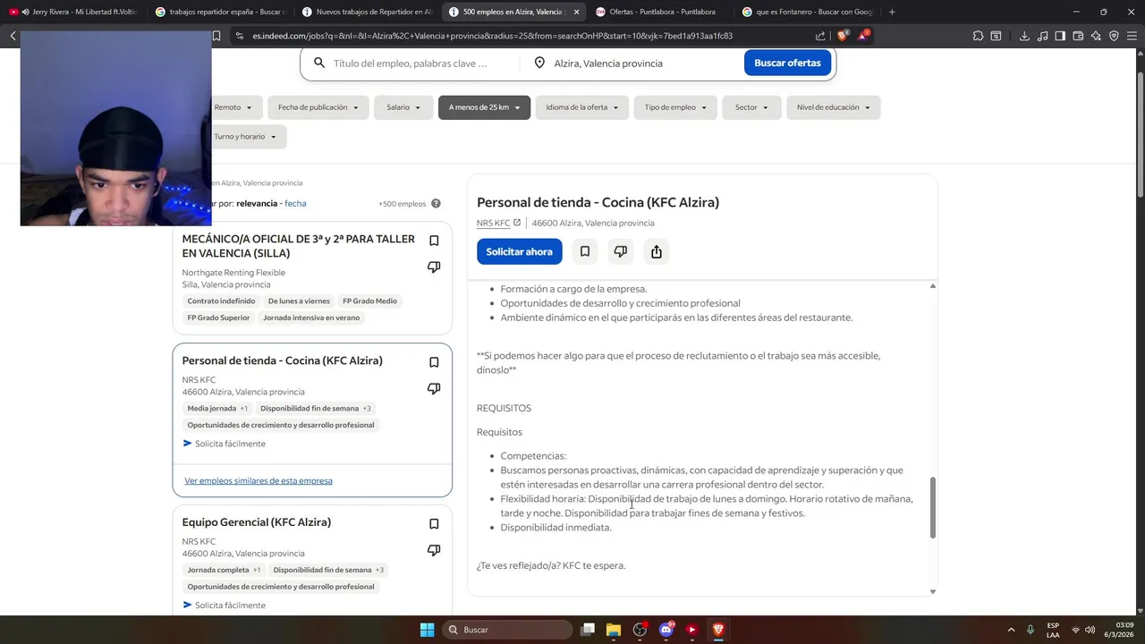Open the Leo AI sparkle icon
This screenshot has width=1145, height=644.
coord(1096,36)
